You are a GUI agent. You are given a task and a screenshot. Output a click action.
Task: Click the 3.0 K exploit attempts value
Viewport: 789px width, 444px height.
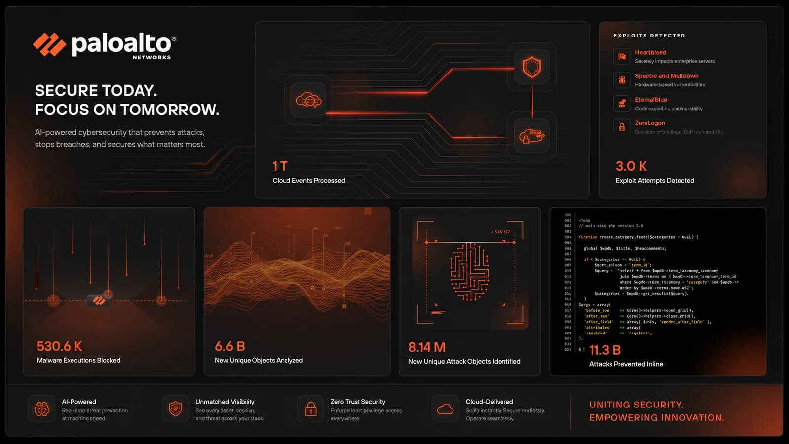click(x=631, y=166)
